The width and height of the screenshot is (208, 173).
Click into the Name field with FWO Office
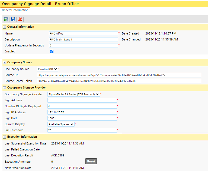pyautogui.click(x=84, y=33)
